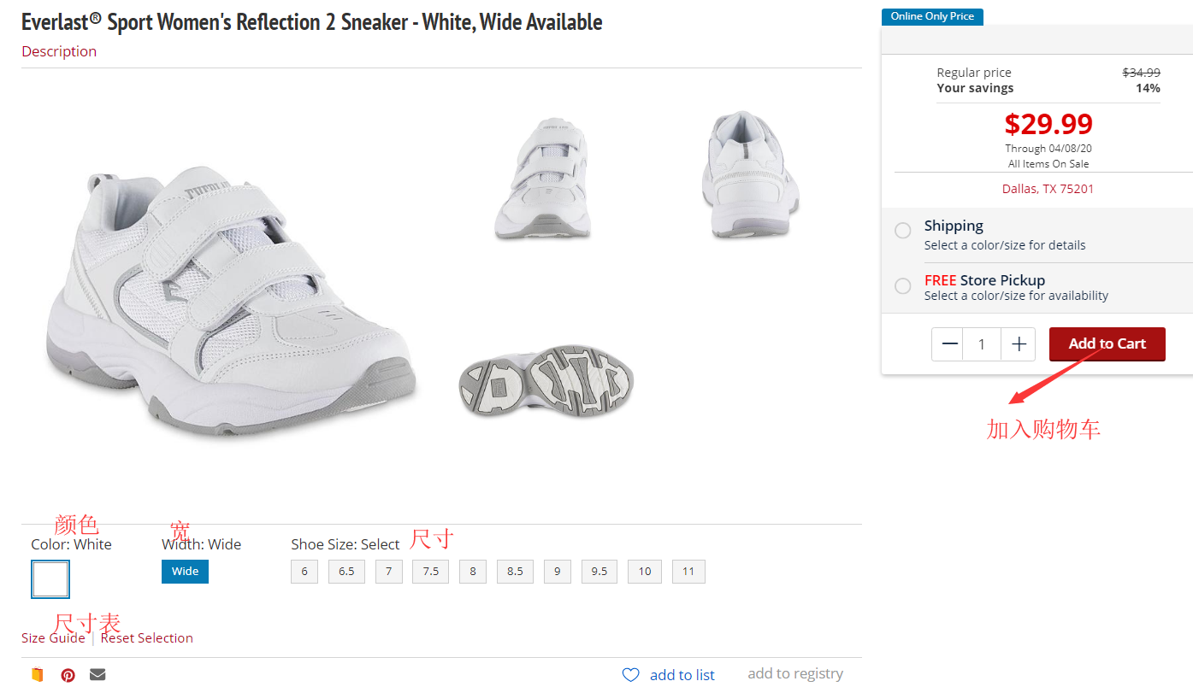View the rear heel view thumbnail

[750, 175]
